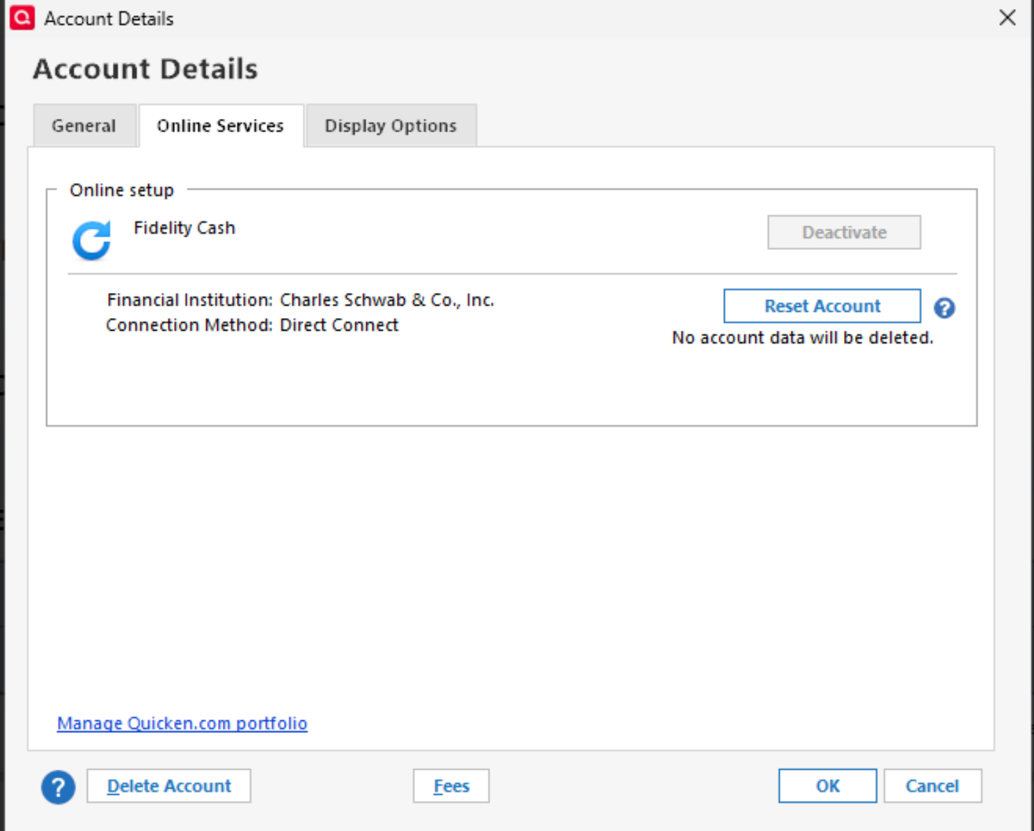This screenshot has height=831, width=1034.
Task: Click the Online setup group label
Action: pyautogui.click(x=122, y=190)
